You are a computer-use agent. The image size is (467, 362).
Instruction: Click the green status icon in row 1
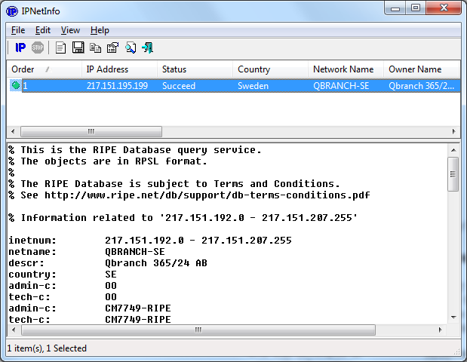[16, 86]
